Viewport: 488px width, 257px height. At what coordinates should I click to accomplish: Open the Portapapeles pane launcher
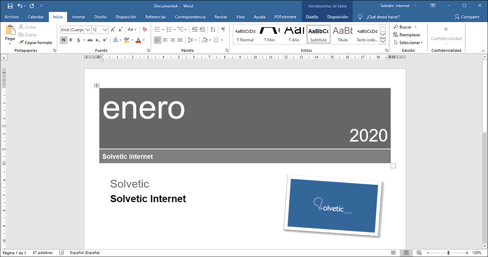(x=54, y=50)
